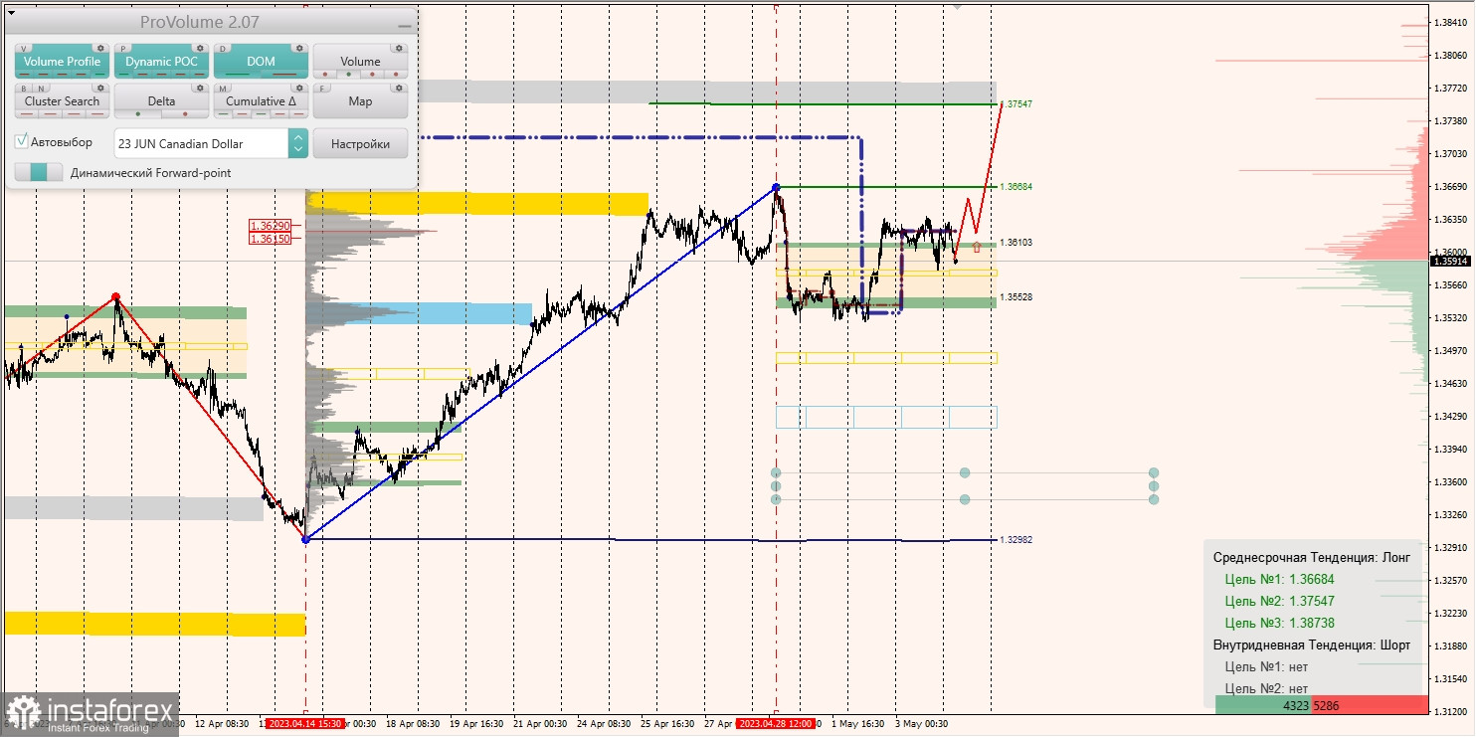Click the green 4323 buyers bar
This screenshot has height=737, width=1476.
(x=1263, y=704)
